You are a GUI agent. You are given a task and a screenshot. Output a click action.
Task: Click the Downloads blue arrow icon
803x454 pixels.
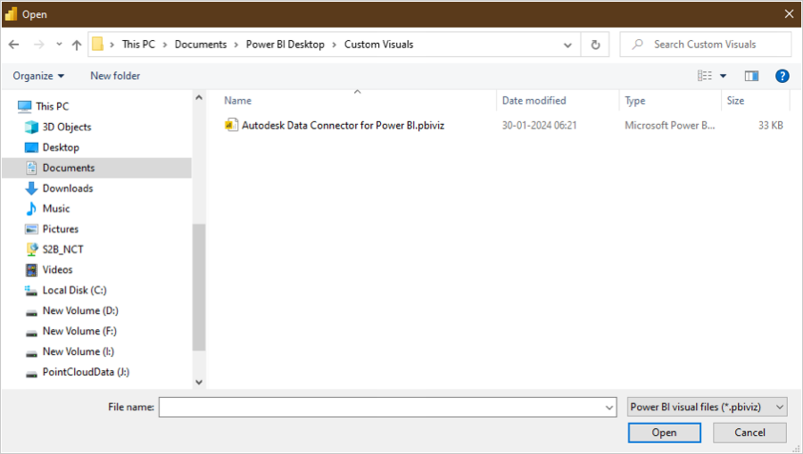[32, 188]
